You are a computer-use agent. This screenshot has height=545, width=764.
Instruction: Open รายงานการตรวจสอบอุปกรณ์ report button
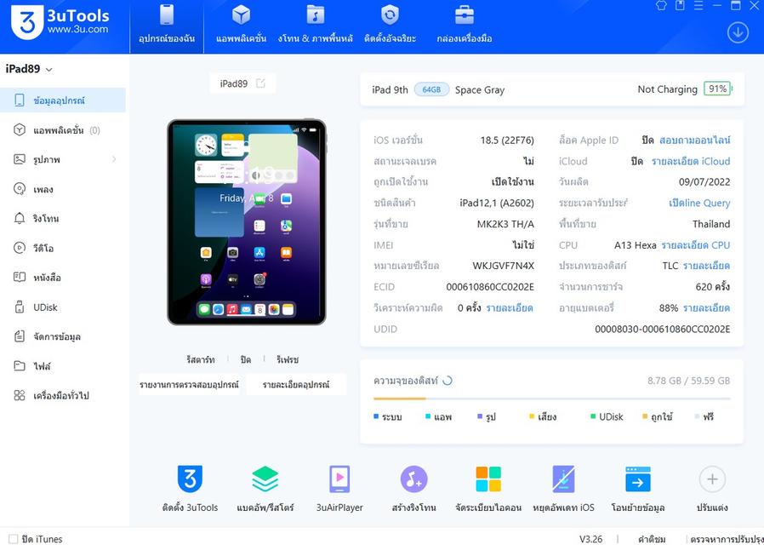pos(189,384)
